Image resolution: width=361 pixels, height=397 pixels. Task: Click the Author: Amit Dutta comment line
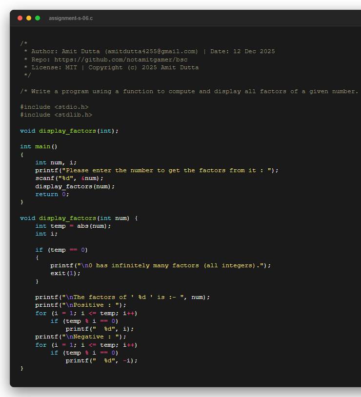[x=149, y=51]
